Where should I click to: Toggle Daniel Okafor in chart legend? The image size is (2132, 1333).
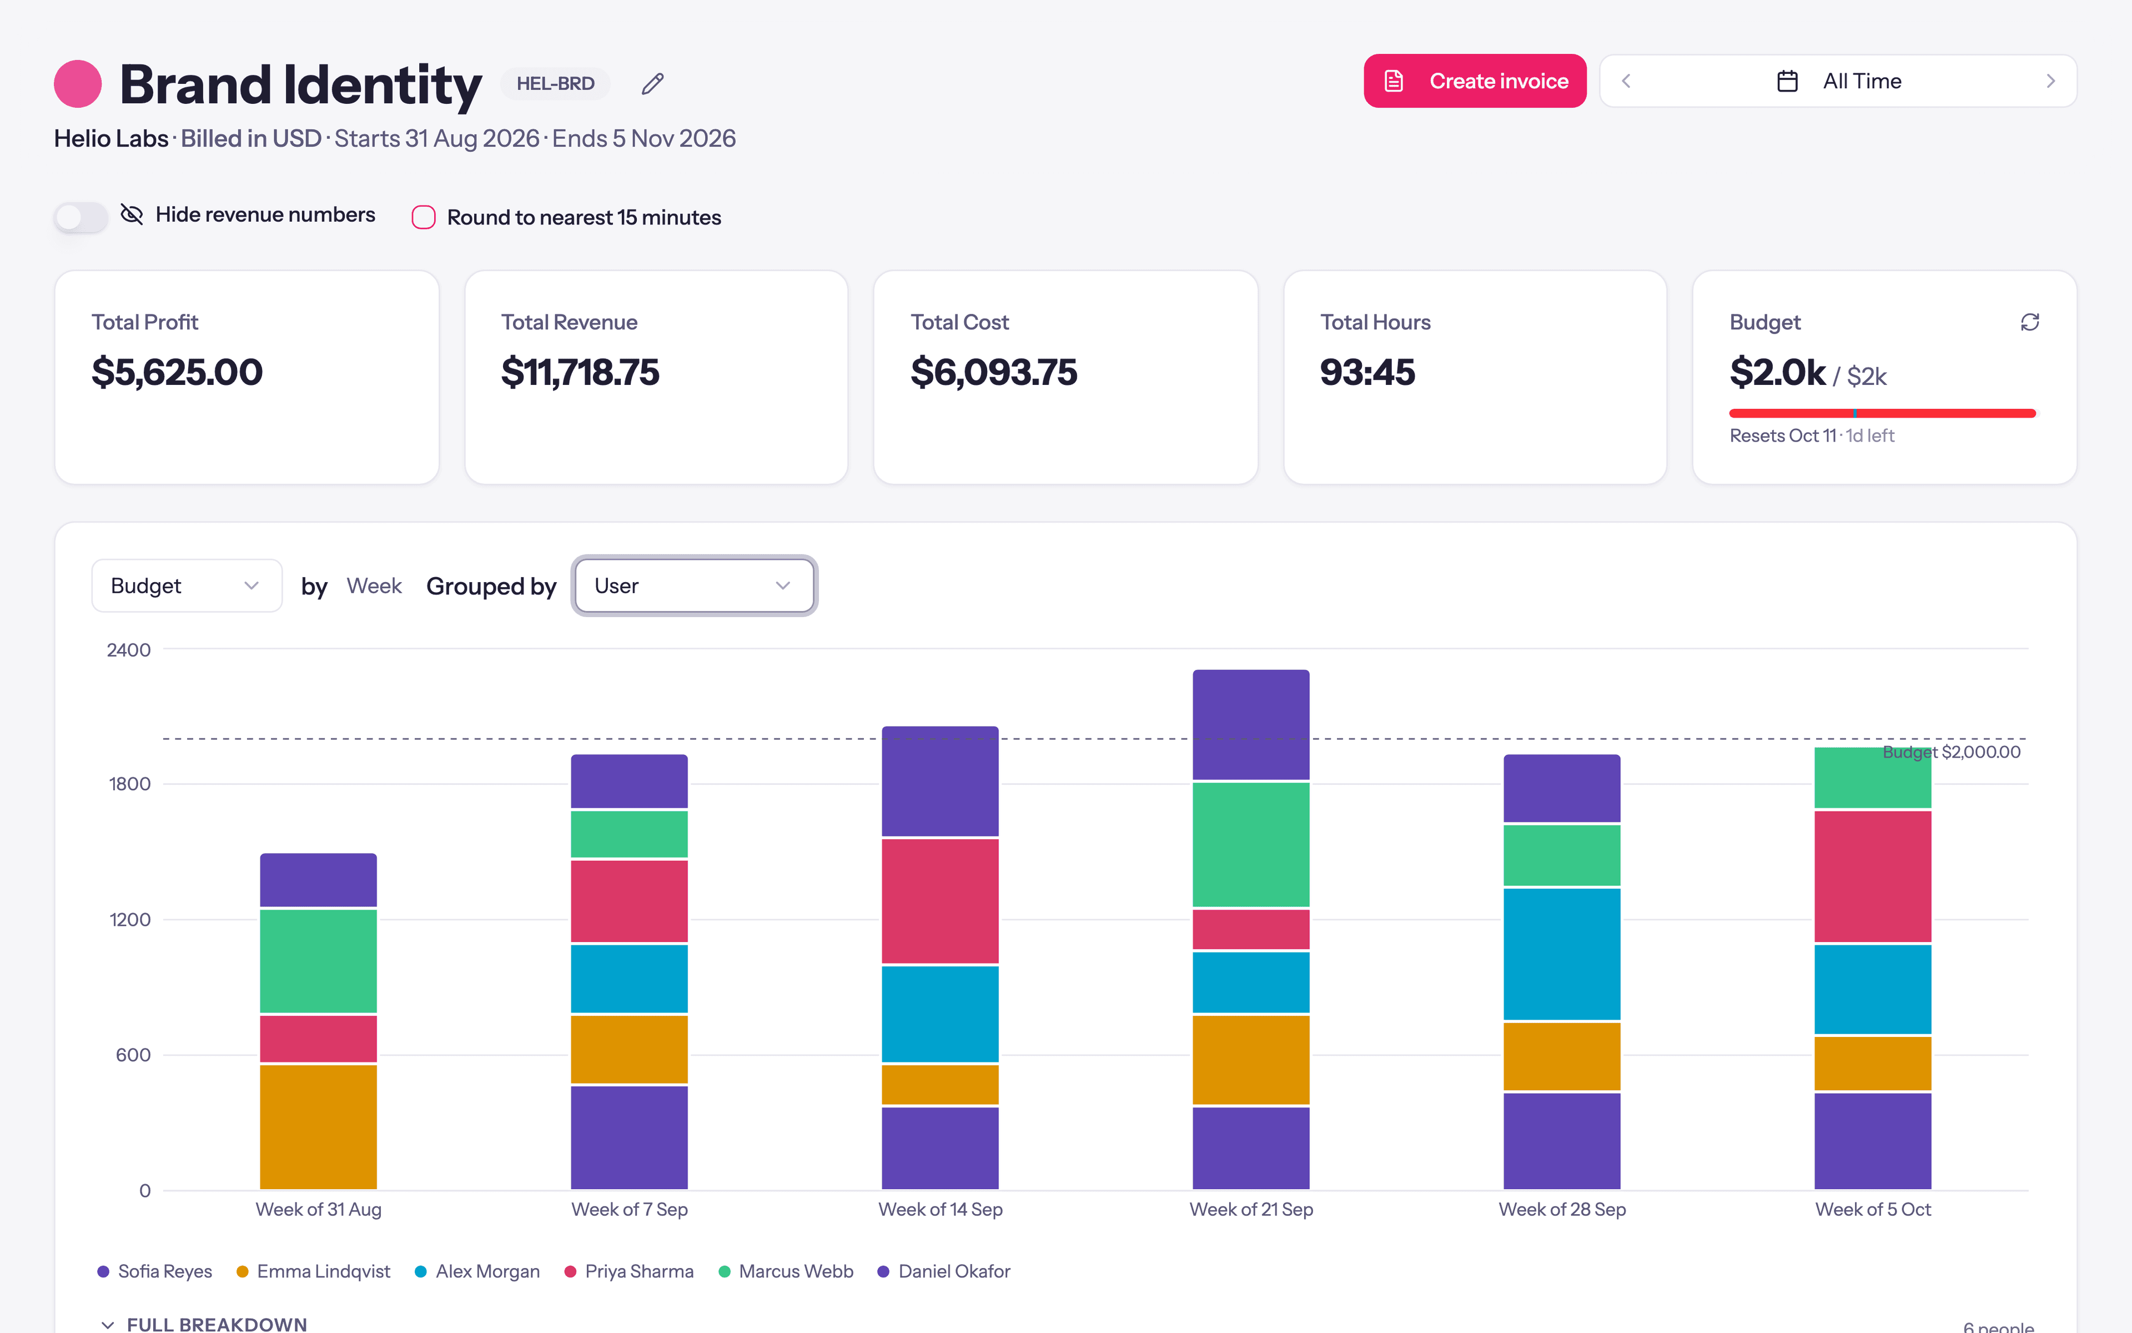click(x=944, y=1271)
